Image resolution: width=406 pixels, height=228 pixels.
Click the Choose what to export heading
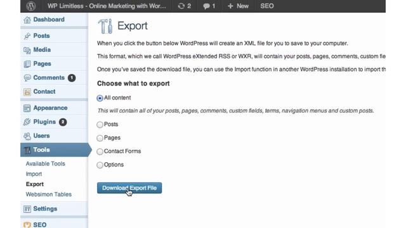(133, 84)
